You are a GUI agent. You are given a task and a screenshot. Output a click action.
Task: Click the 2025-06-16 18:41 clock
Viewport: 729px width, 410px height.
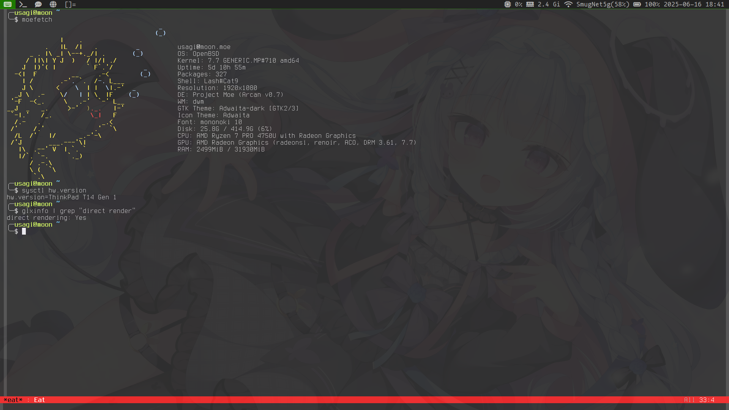click(x=694, y=5)
